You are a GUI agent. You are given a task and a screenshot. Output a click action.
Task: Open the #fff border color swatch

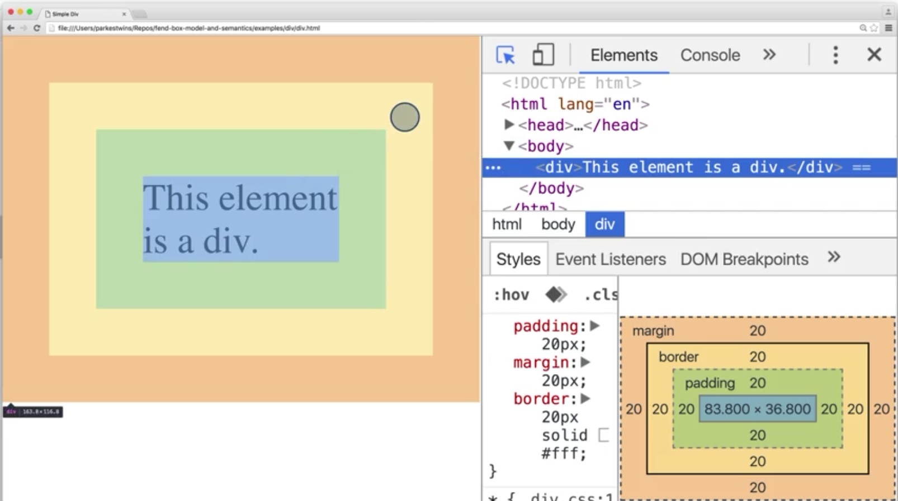click(603, 435)
